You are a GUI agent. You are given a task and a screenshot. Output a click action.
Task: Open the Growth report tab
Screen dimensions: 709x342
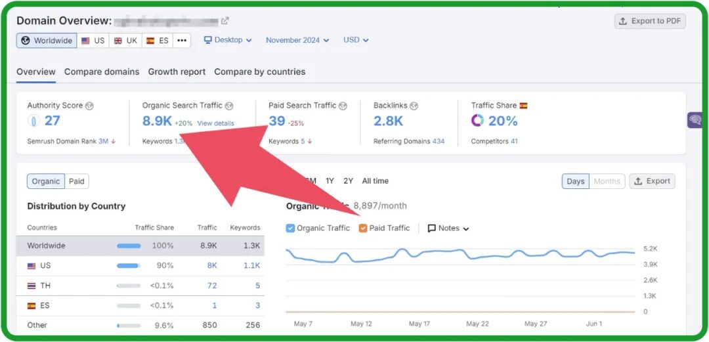tap(177, 72)
